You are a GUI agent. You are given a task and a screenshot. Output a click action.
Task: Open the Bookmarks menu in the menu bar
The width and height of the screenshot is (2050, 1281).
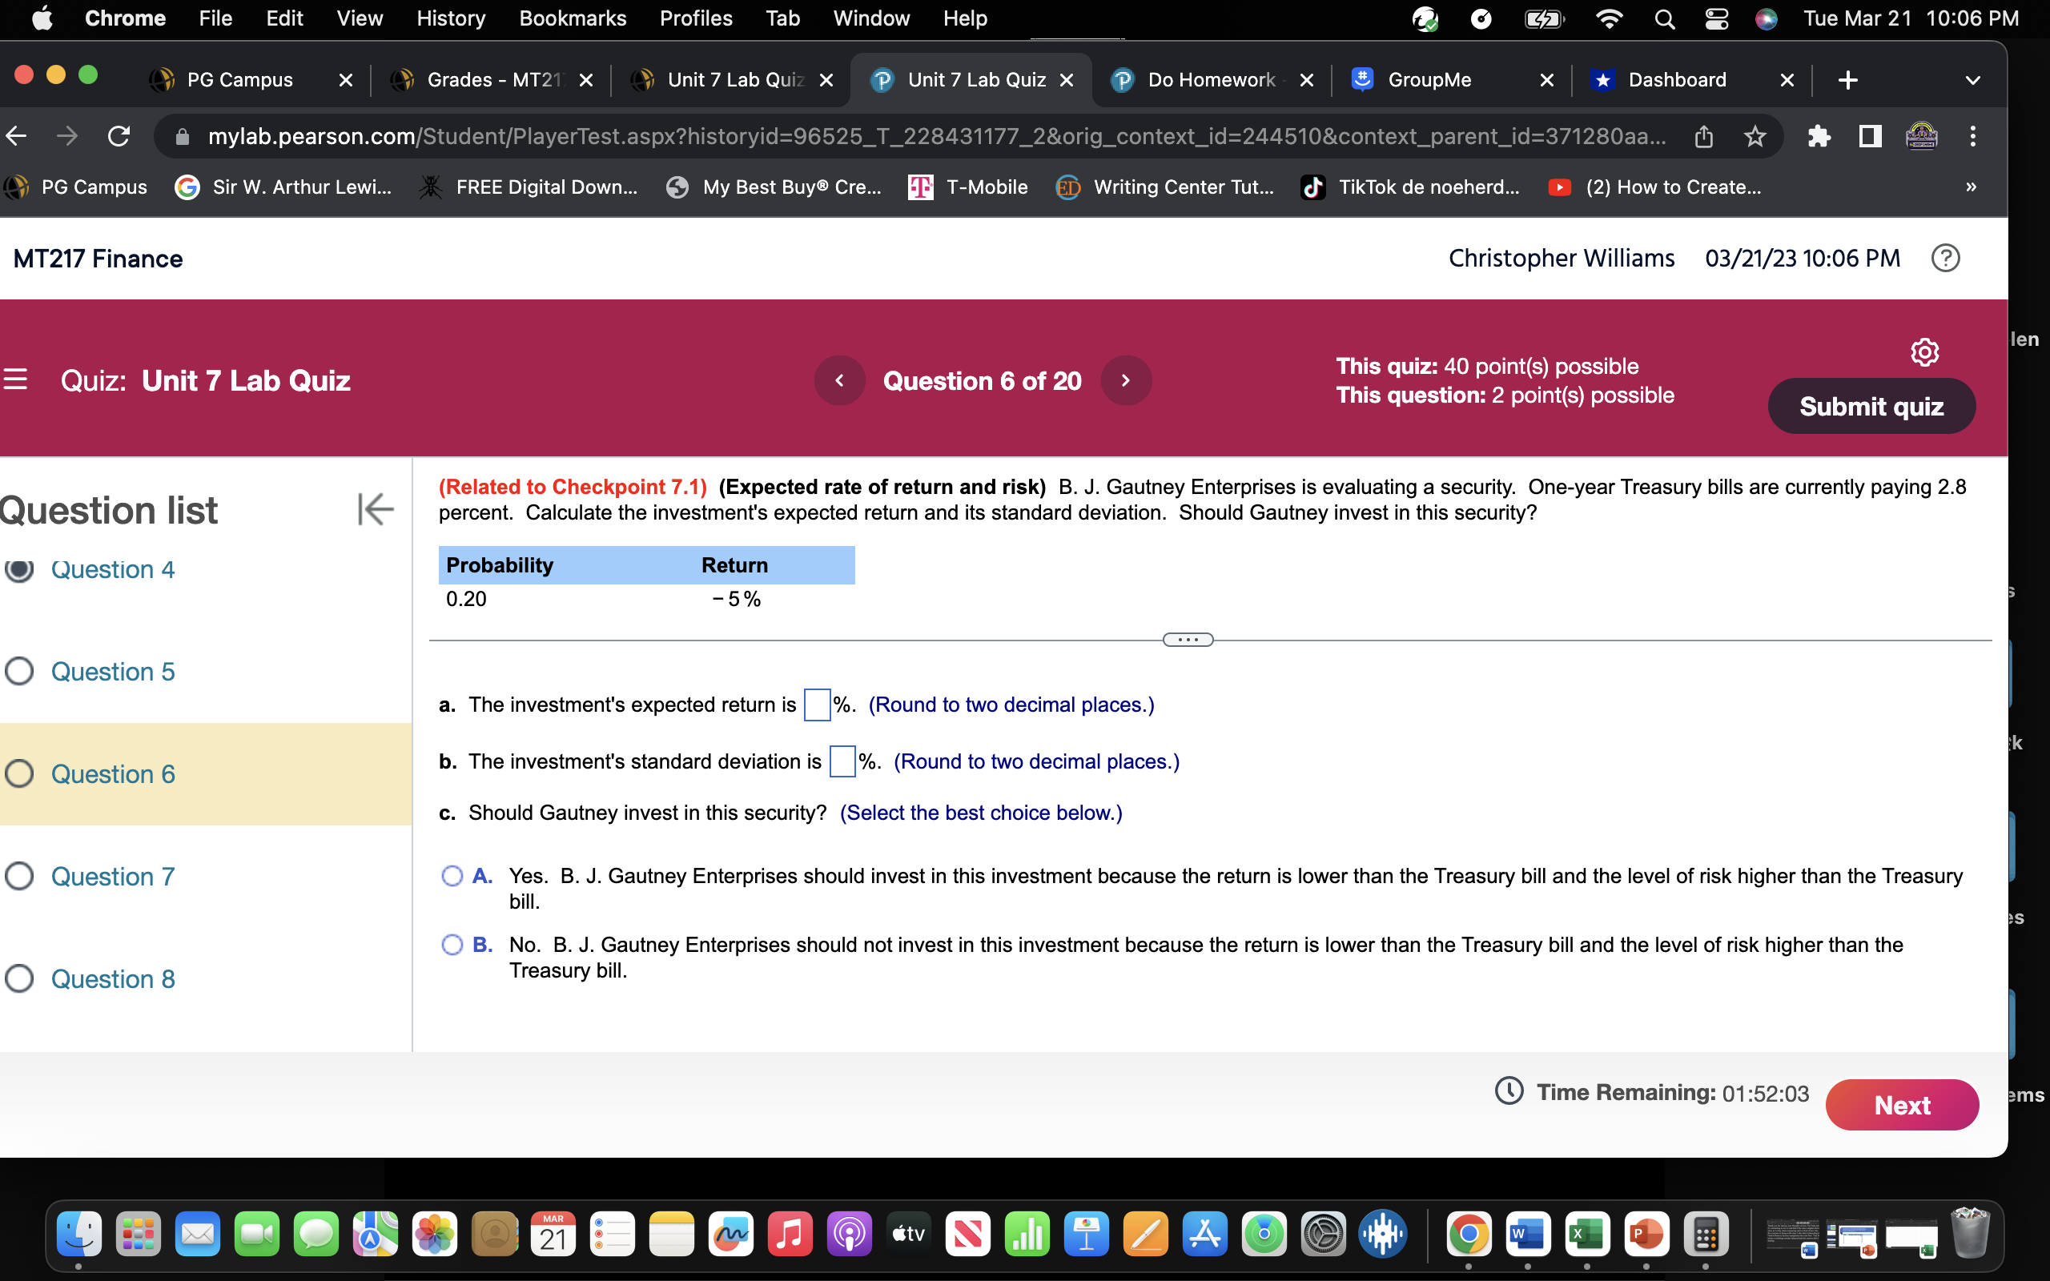coord(573,18)
